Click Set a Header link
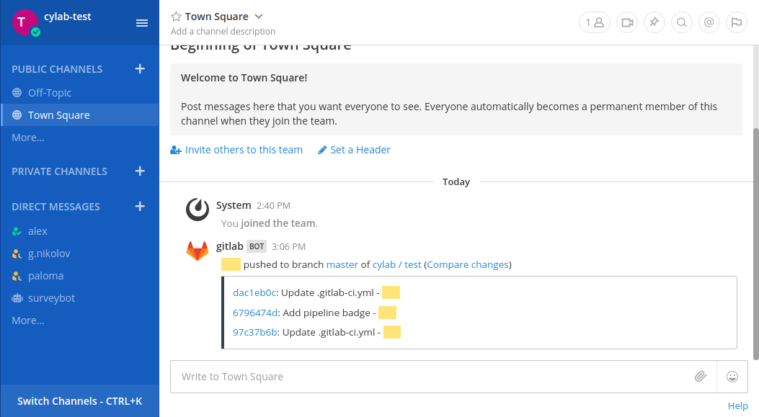This screenshot has width=759, height=417. (354, 150)
